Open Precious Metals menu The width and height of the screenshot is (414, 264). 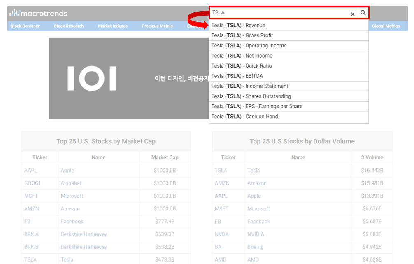[x=157, y=26]
